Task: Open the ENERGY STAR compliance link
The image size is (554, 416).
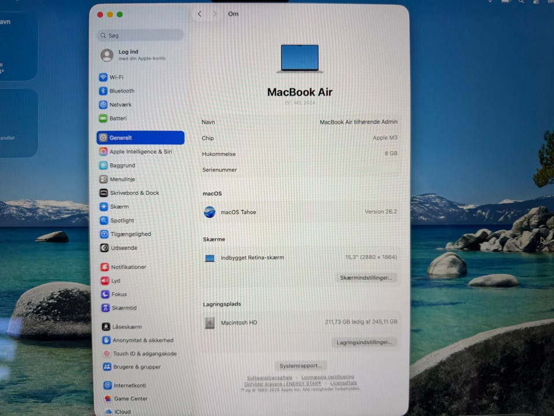Action: pyautogui.click(x=283, y=384)
